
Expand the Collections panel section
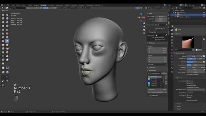click(152, 68)
